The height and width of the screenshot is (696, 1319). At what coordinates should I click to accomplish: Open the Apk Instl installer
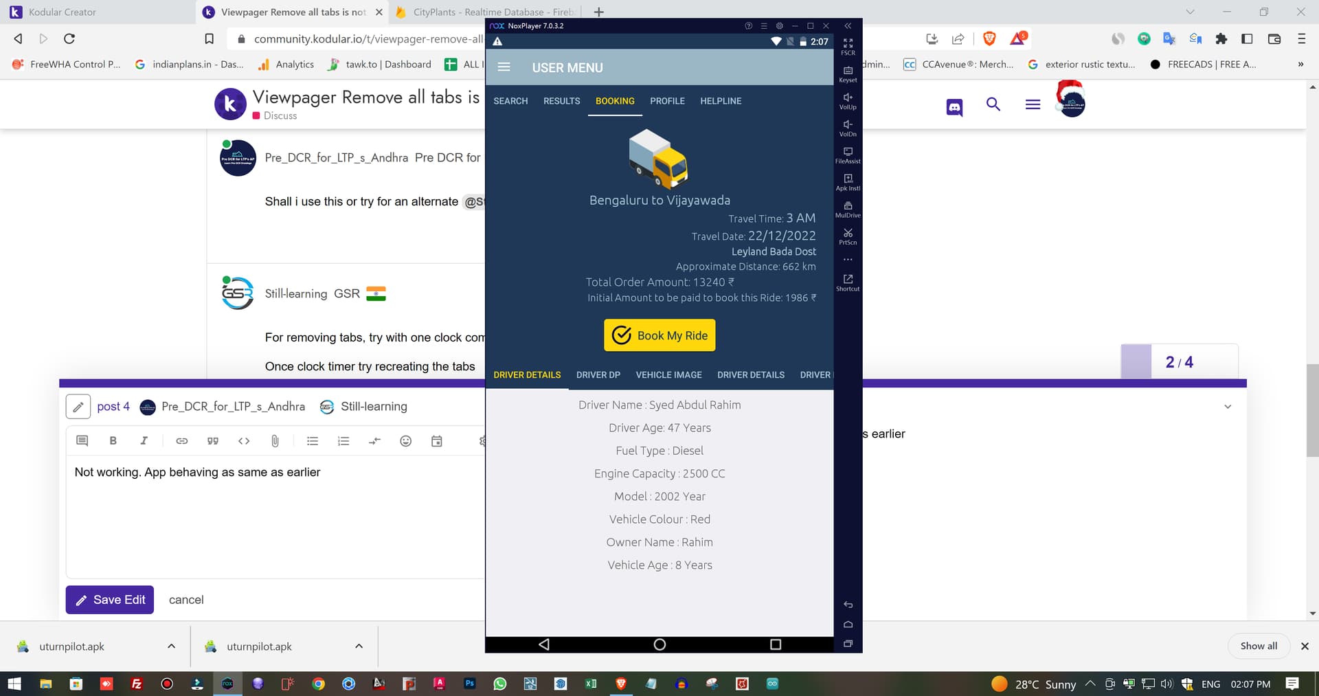[847, 181]
